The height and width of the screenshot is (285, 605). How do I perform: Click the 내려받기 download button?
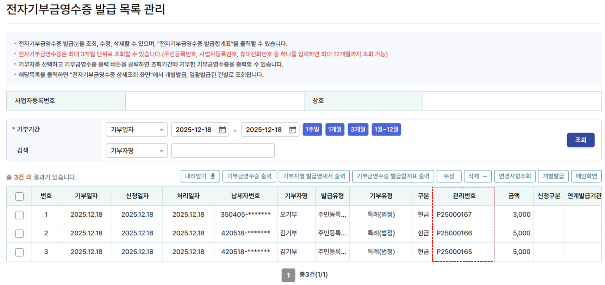200,176
